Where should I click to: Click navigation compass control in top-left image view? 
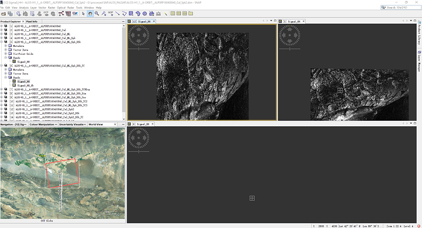[139, 35]
